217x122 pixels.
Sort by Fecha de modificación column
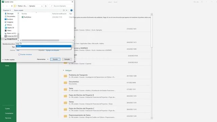(x=59, y=14)
